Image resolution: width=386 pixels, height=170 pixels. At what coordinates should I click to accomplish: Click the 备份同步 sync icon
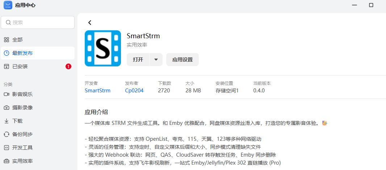pyautogui.click(x=7, y=134)
